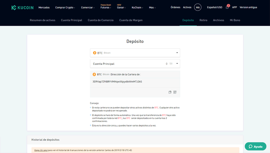The width and height of the screenshot is (270, 153).
Task: Click wallet address 3D9Vap7Z9iBRYVMHqwiXipyx8xWmMTJ2kS
Action: (117, 82)
